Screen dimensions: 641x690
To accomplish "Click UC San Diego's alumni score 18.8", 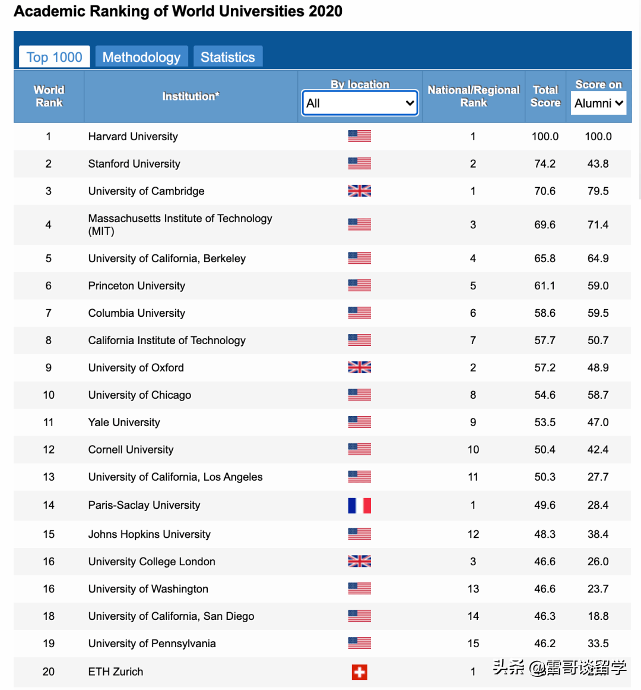I will [x=598, y=616].
